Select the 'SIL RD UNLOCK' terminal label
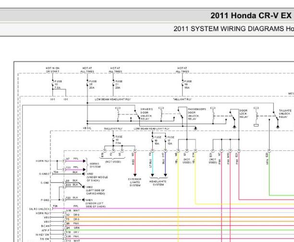The image size is (294, 242). coord(39,209)
